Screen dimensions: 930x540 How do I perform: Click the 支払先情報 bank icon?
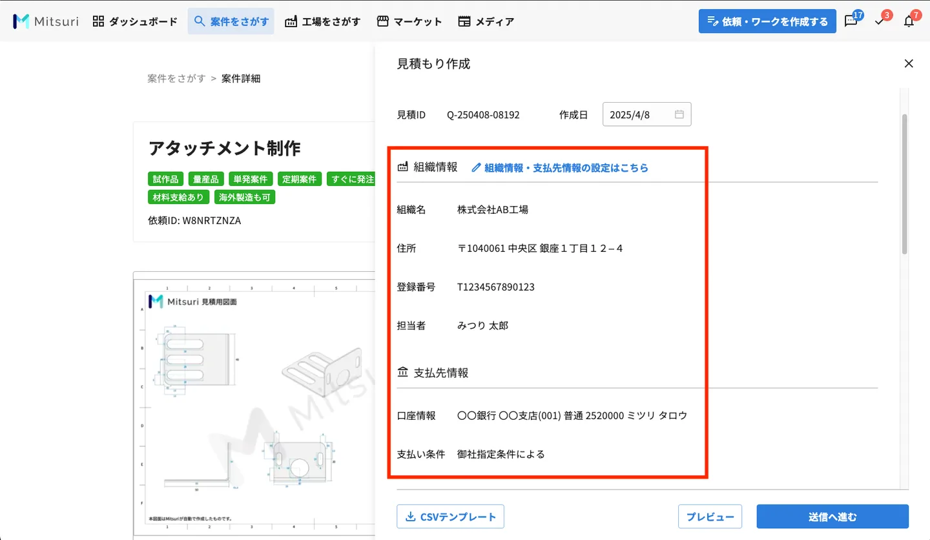click(x=403, y=373)
